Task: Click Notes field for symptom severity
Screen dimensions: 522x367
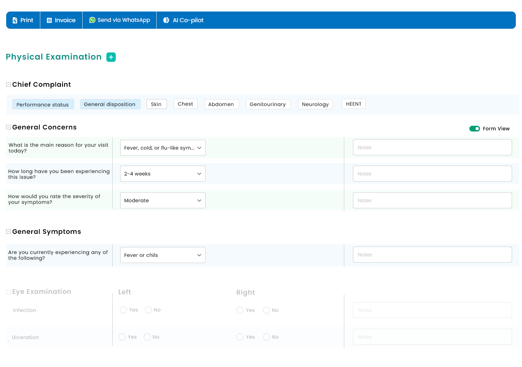Action: tap(432, 201)
